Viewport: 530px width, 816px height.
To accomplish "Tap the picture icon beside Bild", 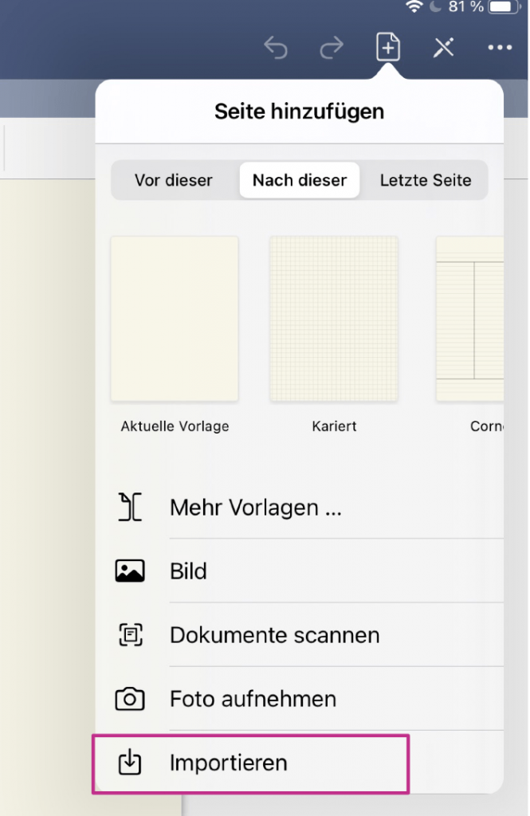I will pos(130,571).
